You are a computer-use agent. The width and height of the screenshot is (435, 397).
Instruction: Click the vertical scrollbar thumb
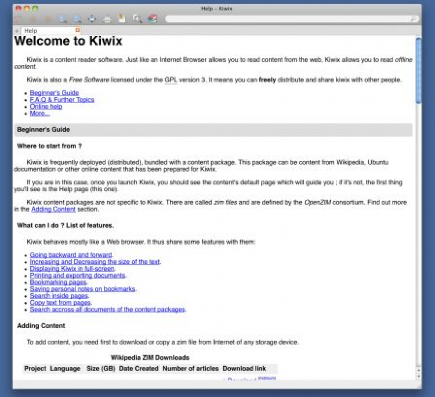tap(419, 71)
